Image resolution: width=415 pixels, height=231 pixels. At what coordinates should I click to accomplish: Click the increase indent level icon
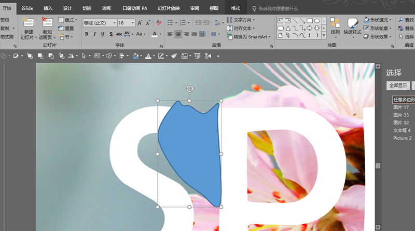[x=206, y=22]
